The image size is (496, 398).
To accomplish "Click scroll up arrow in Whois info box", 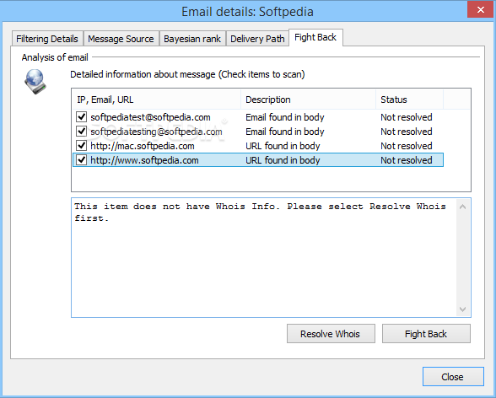I will [x=462, y=207].
